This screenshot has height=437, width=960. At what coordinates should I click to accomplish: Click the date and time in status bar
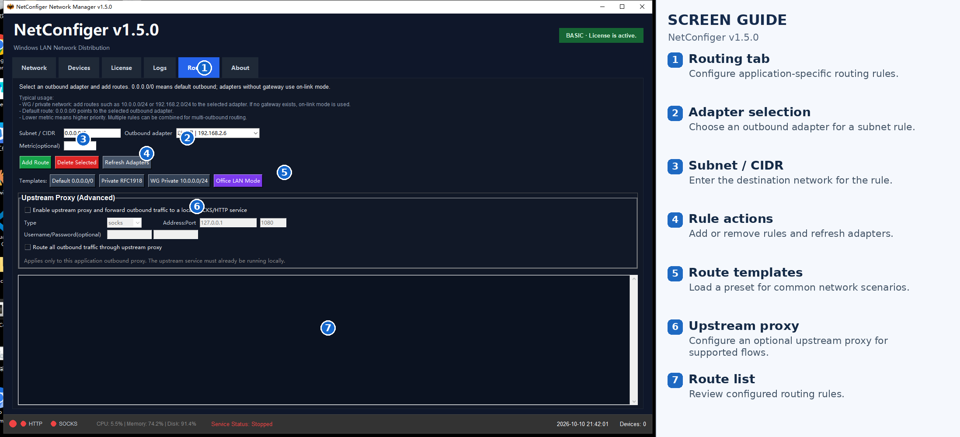click(x=583, y=424)
